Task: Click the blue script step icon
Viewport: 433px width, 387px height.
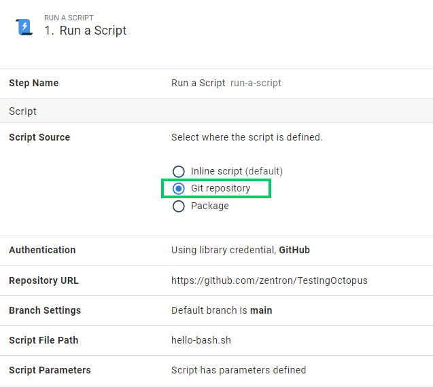Action: (24, 27)
